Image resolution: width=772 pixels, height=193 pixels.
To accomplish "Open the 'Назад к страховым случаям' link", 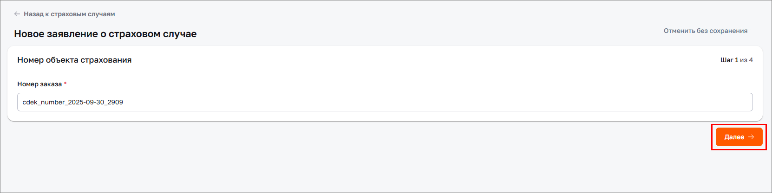I will tap(69, 14).
